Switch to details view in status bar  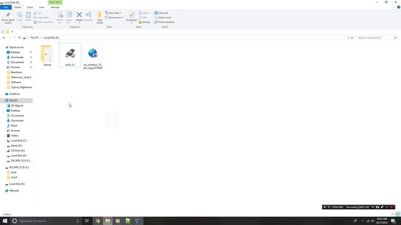tap(393, 214)
